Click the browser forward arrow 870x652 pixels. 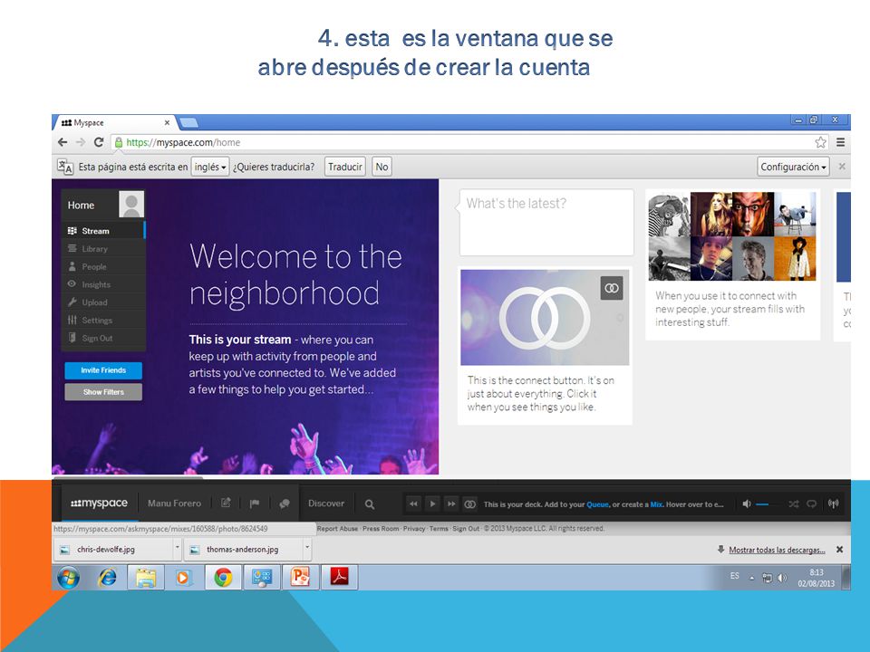(x=81, y=142)
